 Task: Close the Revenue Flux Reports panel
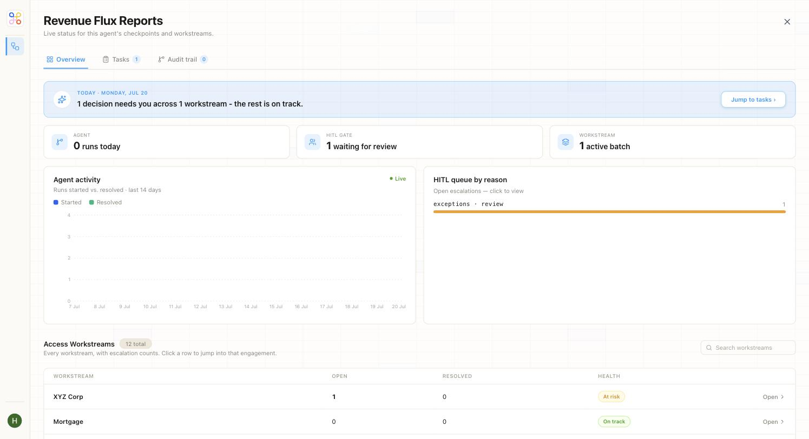tap(787, 22)
